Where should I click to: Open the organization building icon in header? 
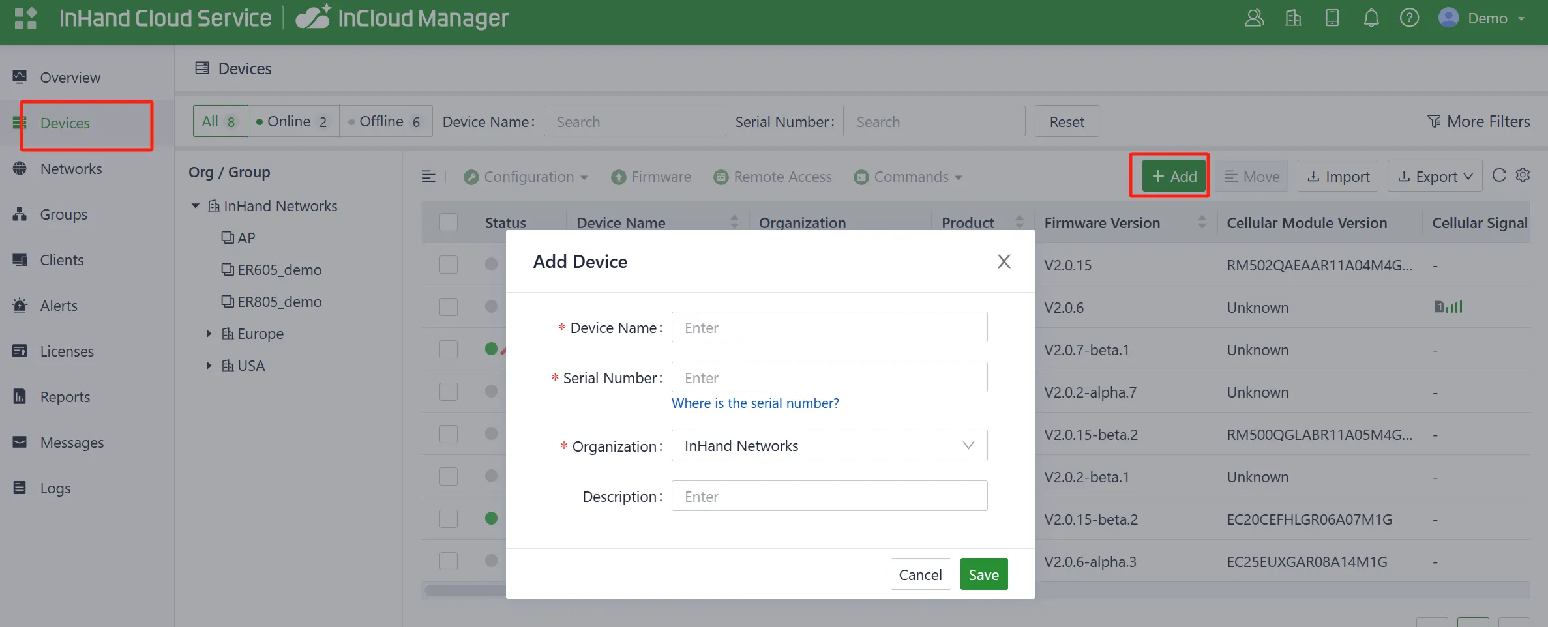coord(1293,18)
